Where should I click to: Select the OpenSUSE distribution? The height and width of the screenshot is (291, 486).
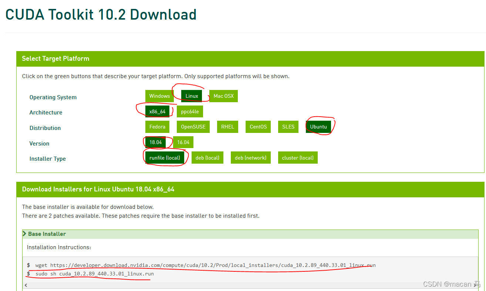click(x=193, y=127)
